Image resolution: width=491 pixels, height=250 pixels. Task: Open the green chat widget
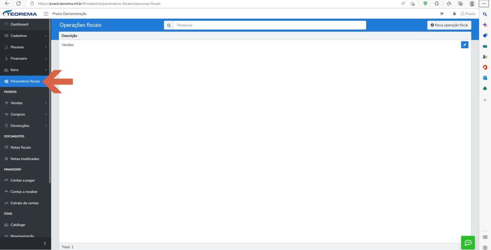click(468, 242)
